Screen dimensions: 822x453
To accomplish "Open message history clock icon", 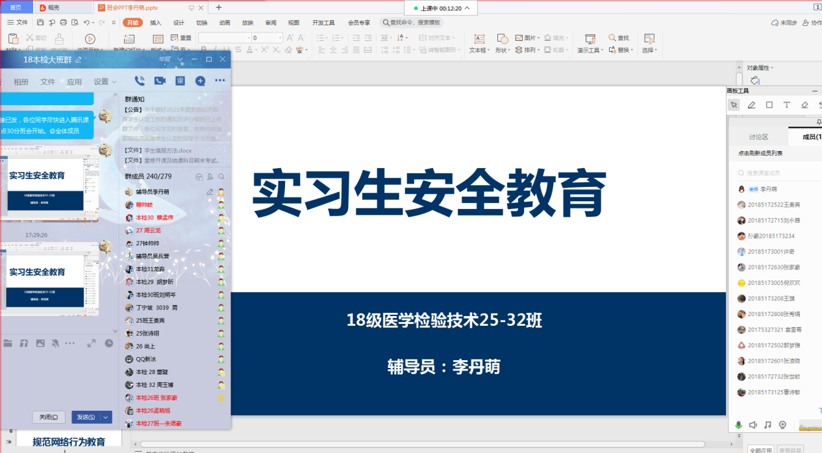I will (x=109, y=343).
